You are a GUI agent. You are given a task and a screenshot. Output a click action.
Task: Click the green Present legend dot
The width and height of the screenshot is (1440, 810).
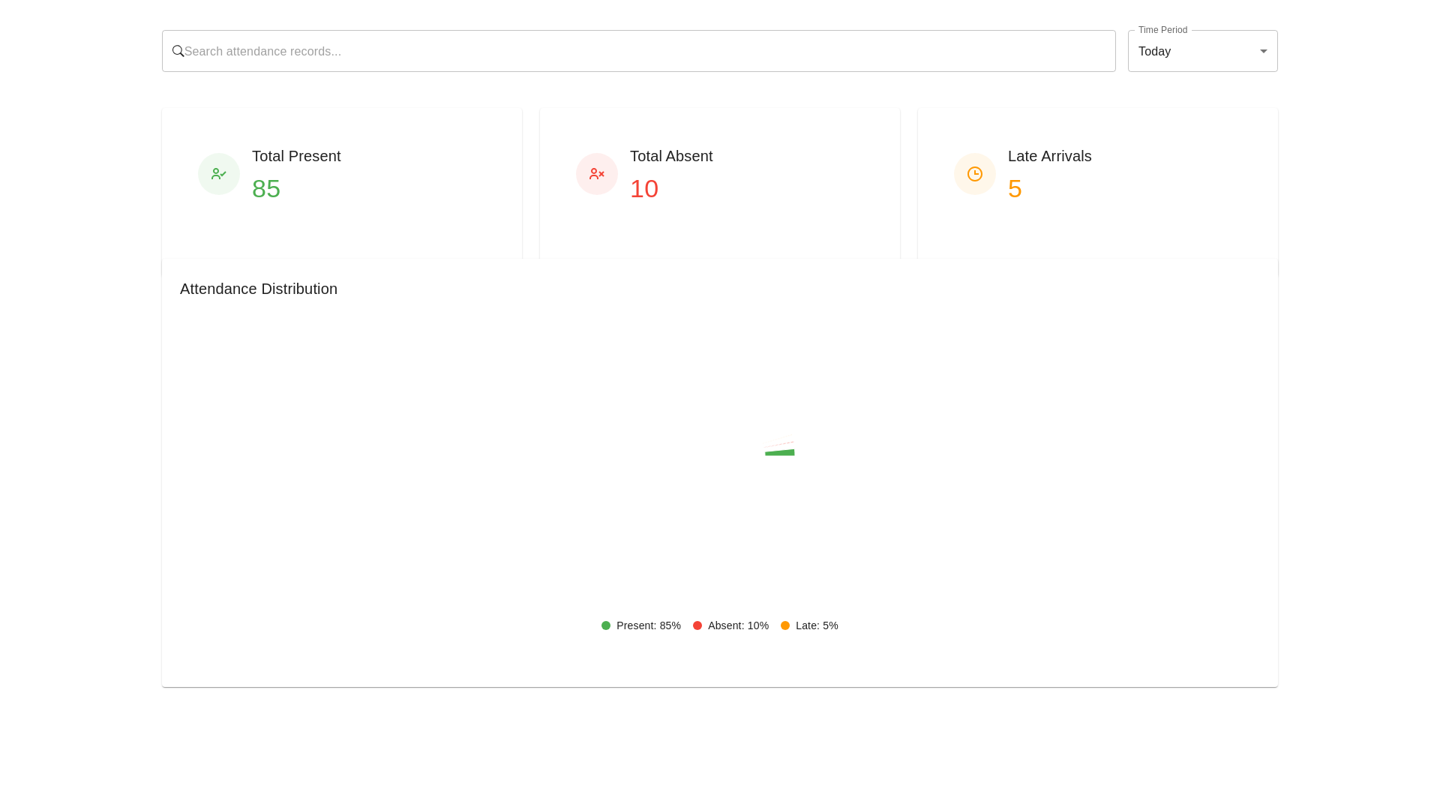(x=605, y=625)
